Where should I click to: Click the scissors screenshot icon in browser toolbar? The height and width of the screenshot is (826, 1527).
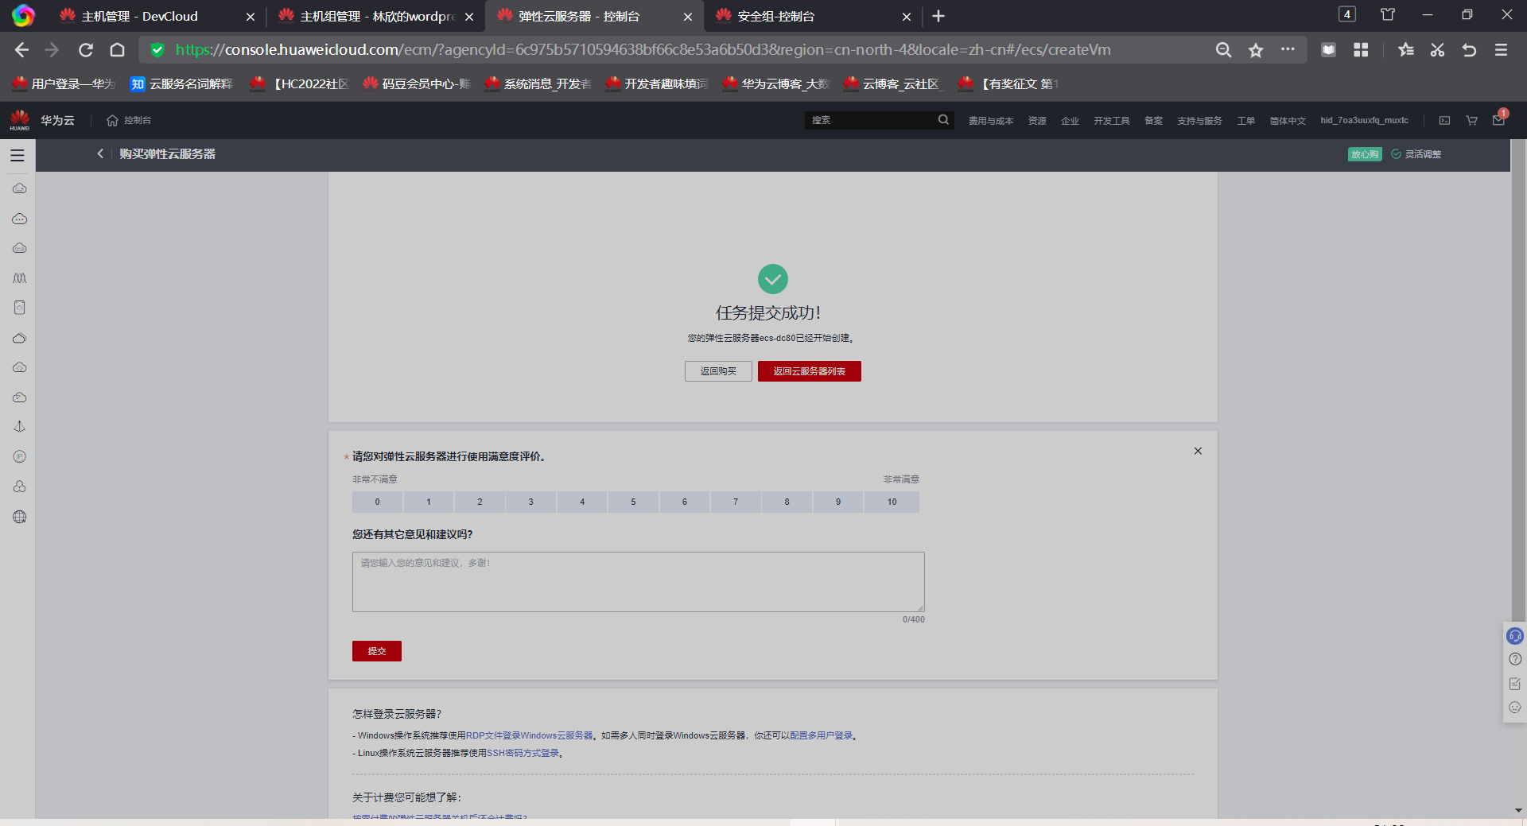1437,50
